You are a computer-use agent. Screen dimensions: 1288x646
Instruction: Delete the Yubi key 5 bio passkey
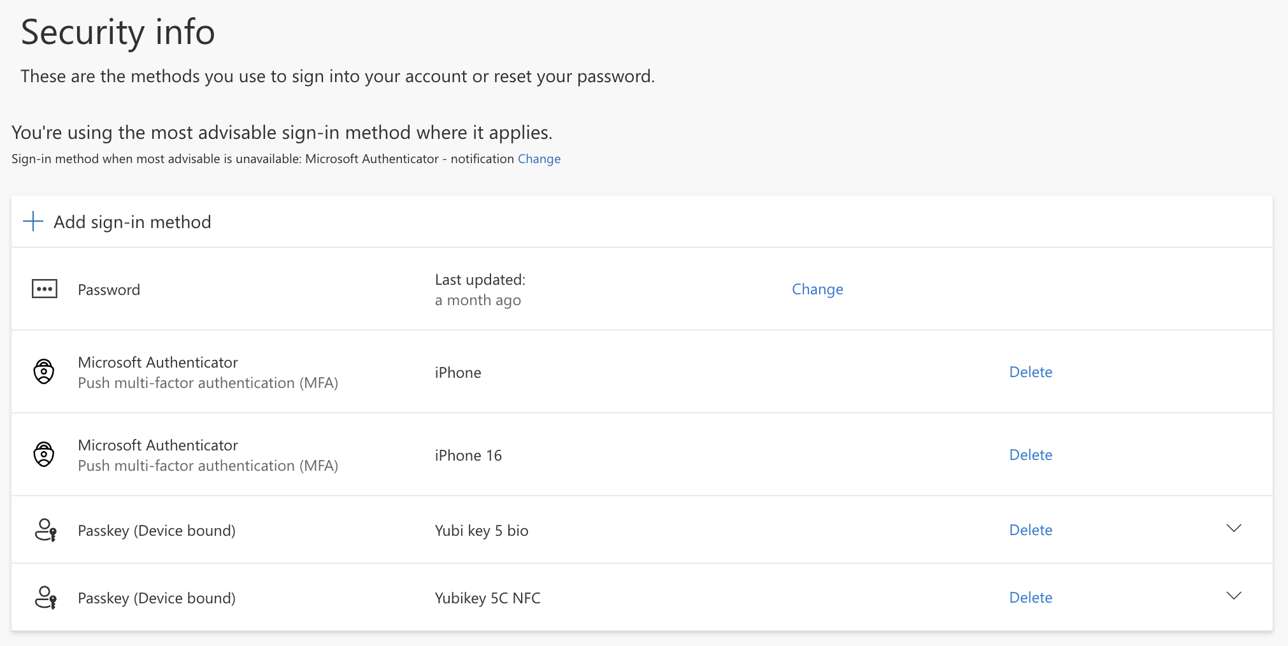coord(1031,530)
